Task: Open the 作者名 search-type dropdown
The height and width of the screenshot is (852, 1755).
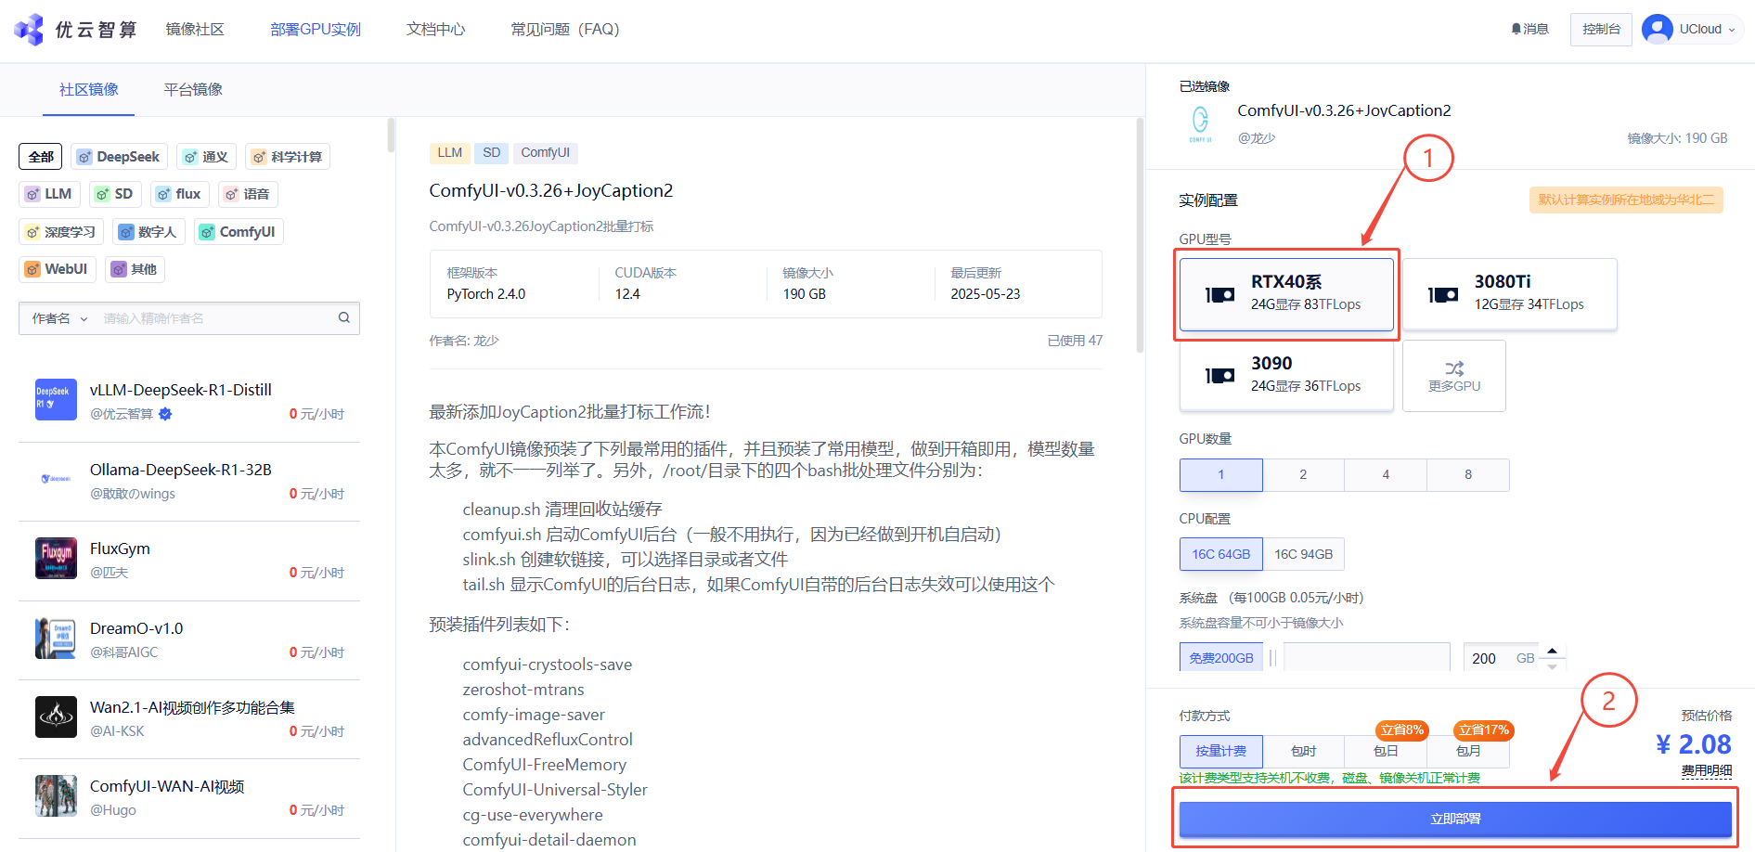Action: 59,318
